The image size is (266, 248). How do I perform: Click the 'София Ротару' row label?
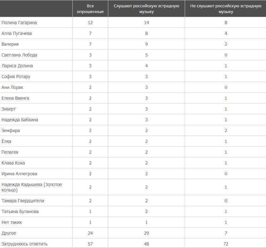pyautogui.click(x=16, y=77)
